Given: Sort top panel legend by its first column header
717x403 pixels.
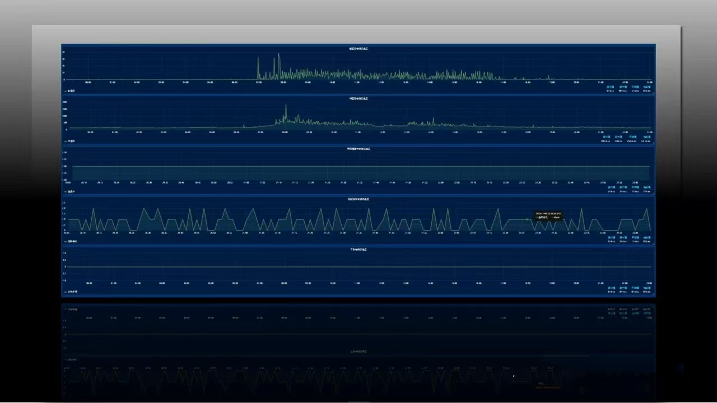Looking at the screenshot, I should 611,87.
